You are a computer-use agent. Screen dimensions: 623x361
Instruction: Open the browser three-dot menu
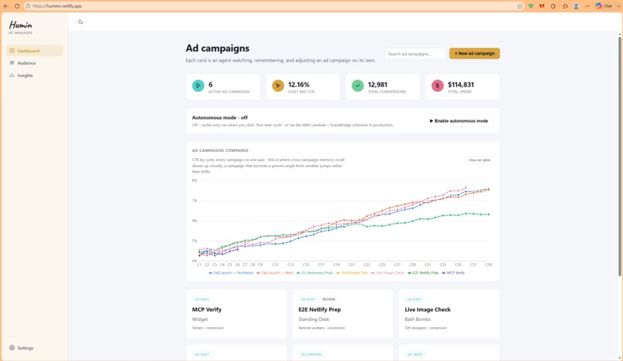(587, 6)
